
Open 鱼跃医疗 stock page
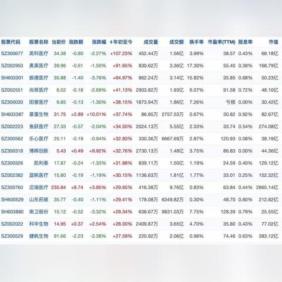[39, 126]
